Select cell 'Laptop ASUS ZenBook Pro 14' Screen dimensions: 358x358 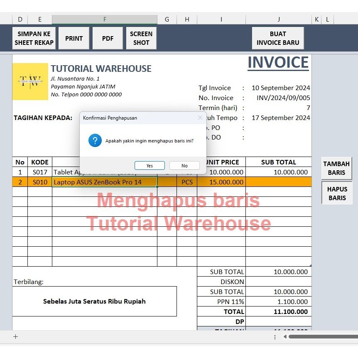pyautogui.click(x=105, y=182)
